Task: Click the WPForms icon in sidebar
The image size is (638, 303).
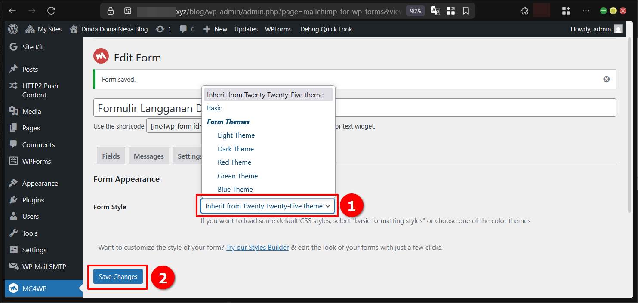Action: point(14,161)
